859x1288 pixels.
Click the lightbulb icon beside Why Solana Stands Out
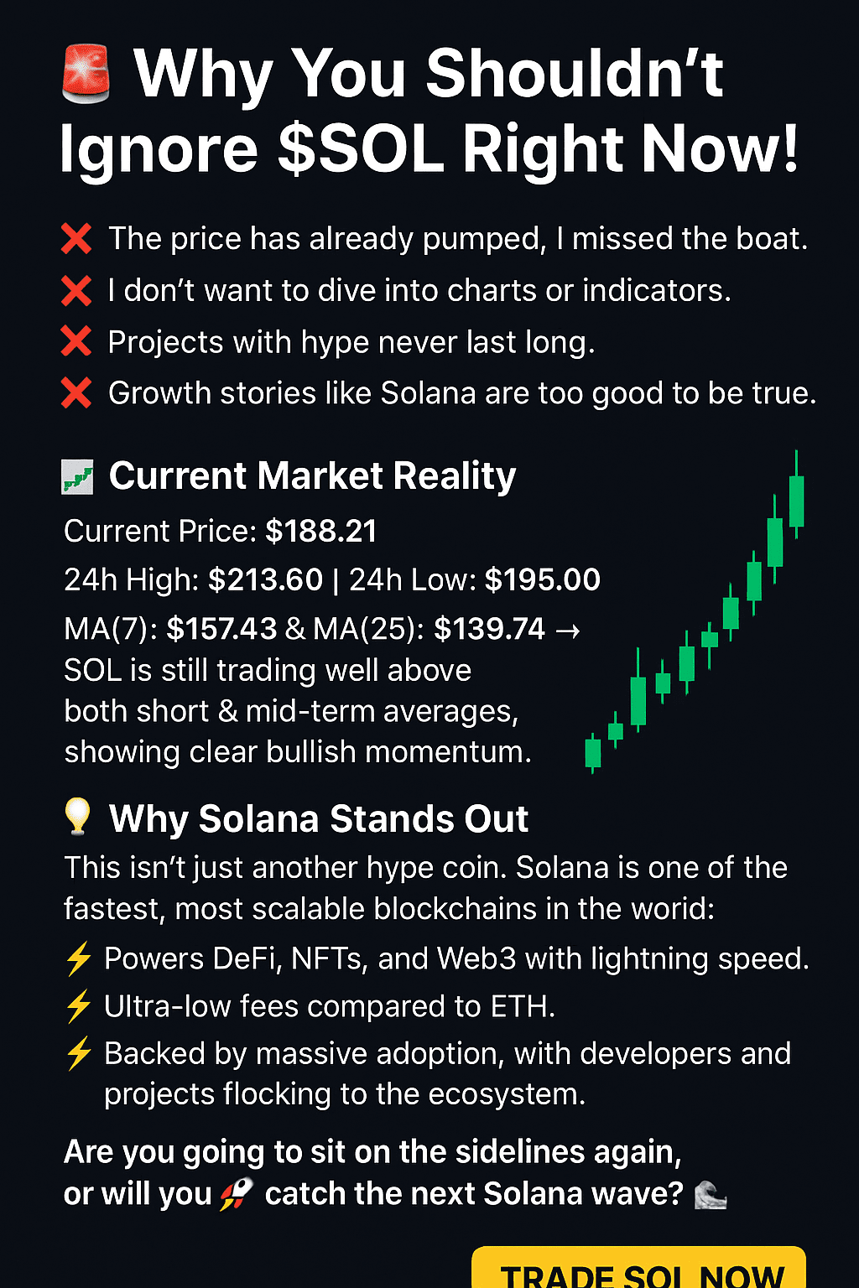pos(78,817)
